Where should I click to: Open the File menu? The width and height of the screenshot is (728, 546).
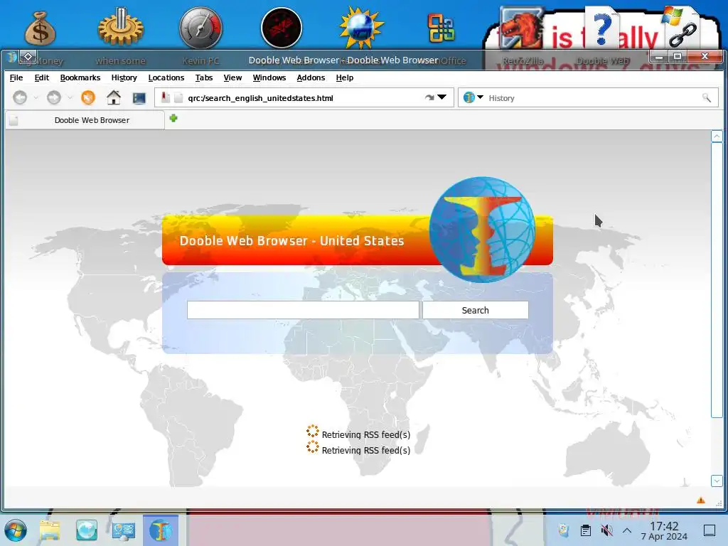click(x=16, y=77)
